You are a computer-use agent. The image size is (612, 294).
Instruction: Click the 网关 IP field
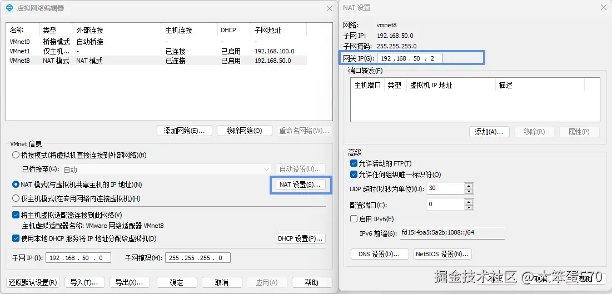tap(410, 58)
